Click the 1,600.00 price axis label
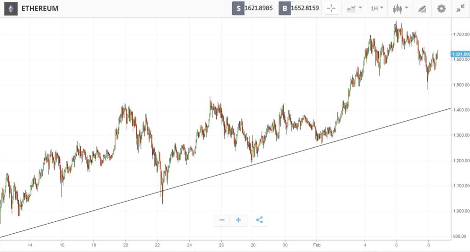470x252 pixels. [461, 59]
